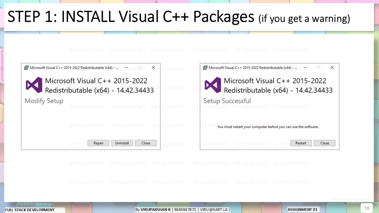Image resolution: width=379 pixels, height=213 pixels.
Task: Click the Redistributable version text in Setup Successful dialog
Action: (x=278, y=85)
